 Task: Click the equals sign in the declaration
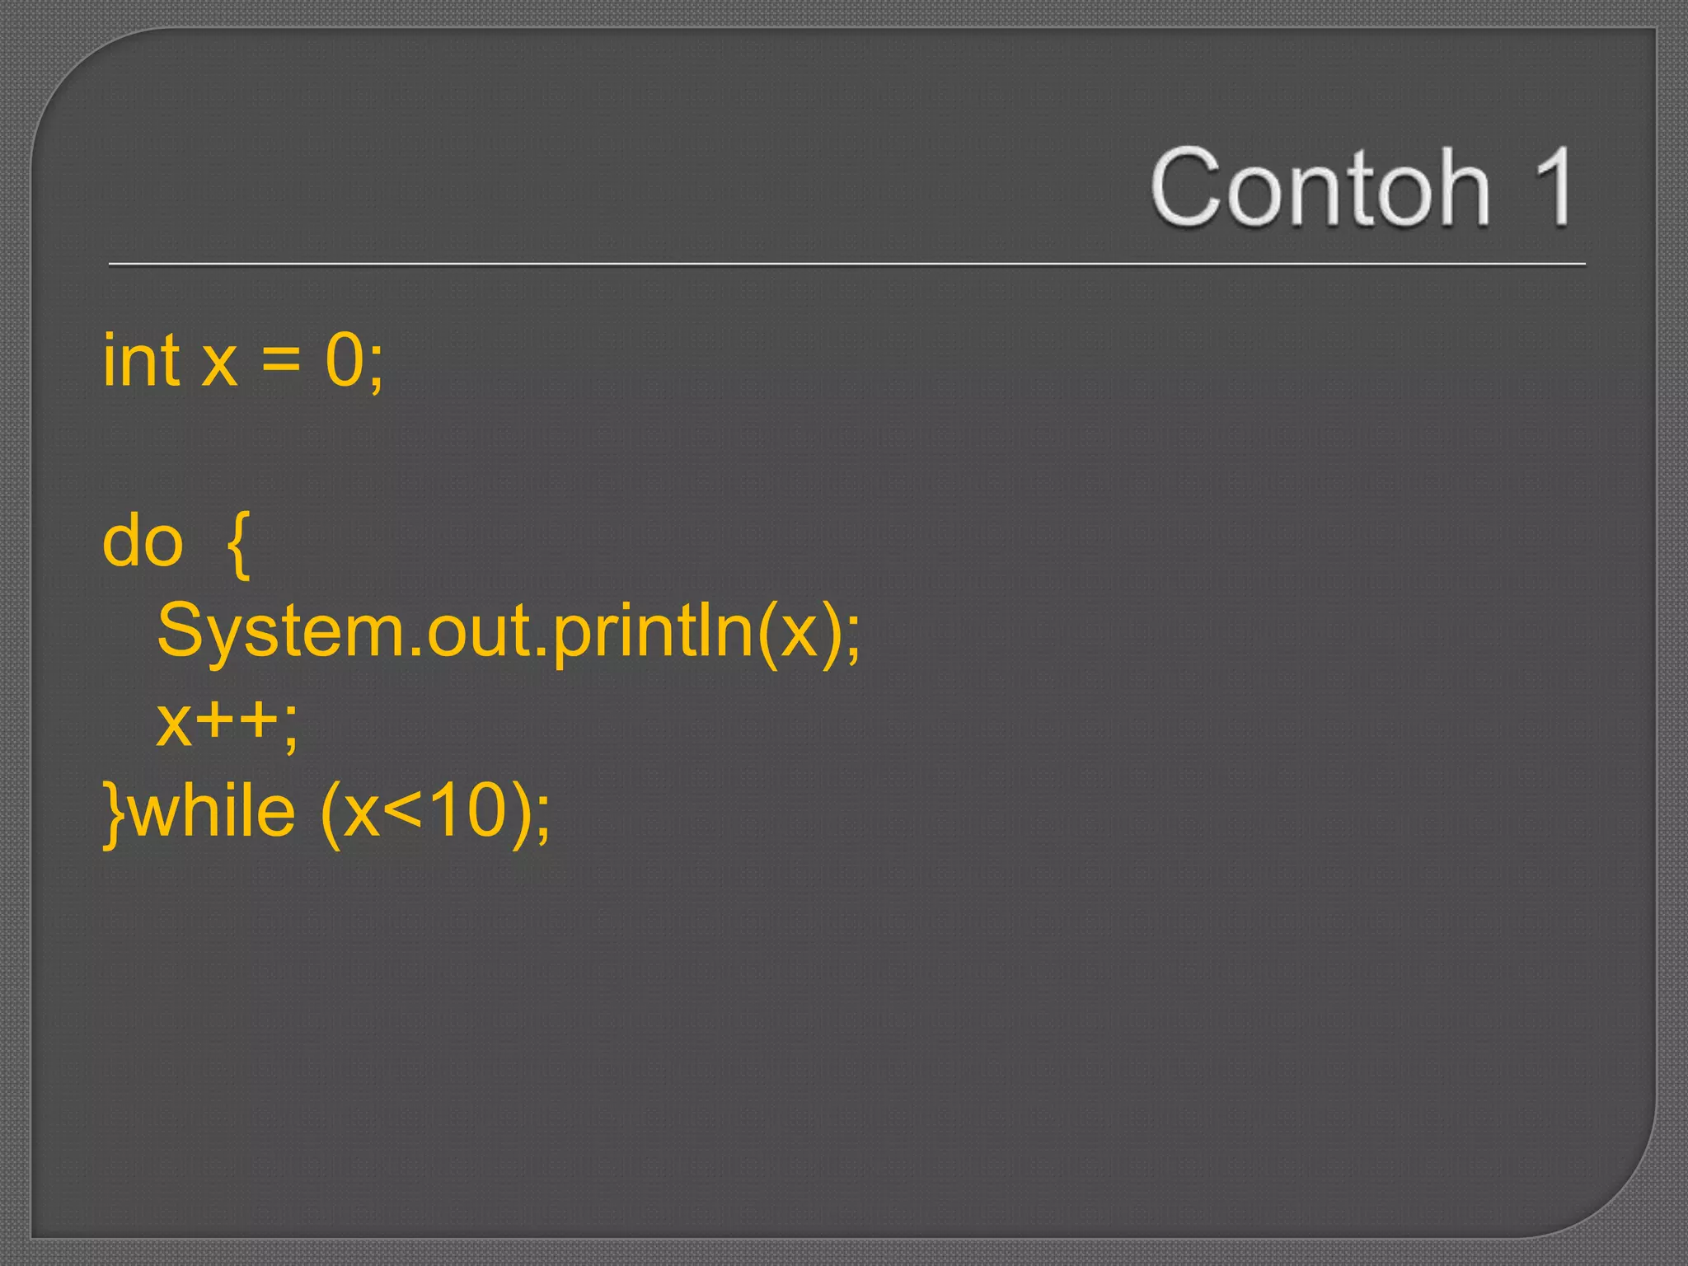tap(281, 363)
